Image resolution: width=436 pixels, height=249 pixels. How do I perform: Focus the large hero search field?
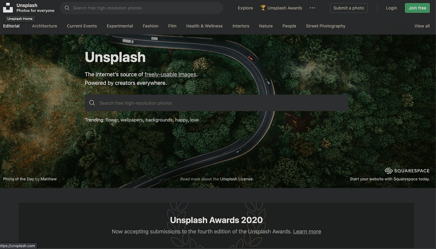(216, 103)
